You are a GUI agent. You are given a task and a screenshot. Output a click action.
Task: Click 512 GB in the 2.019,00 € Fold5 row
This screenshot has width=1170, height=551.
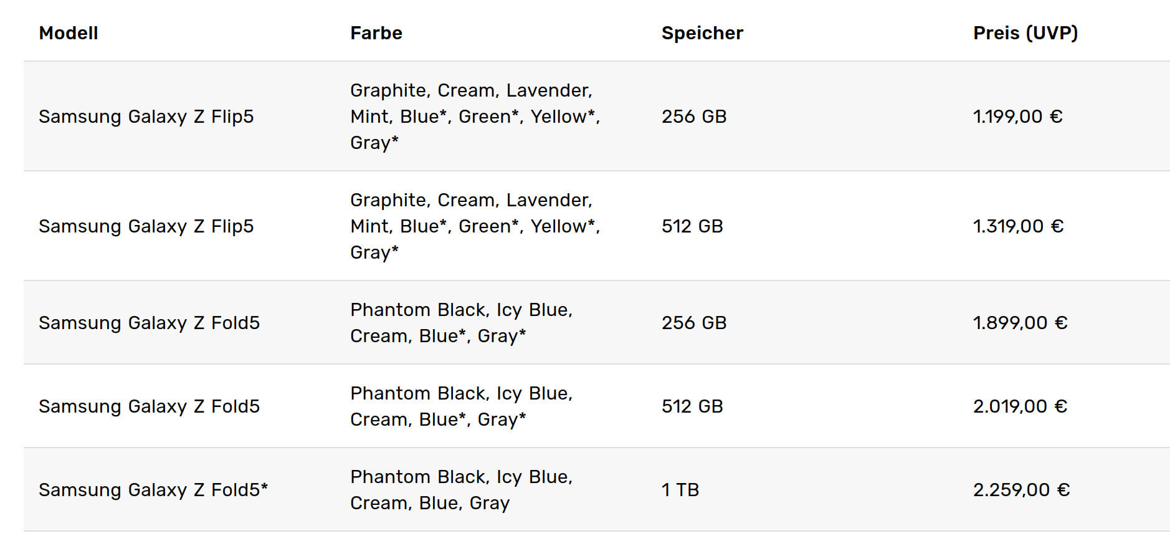pos(692,406)
